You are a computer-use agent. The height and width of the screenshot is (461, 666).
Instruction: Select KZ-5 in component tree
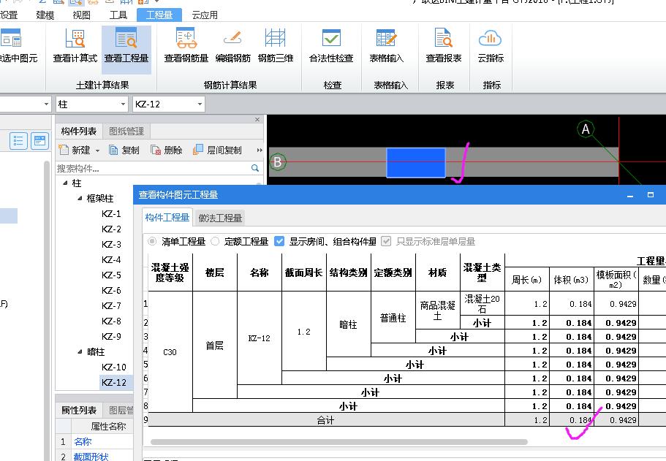111,275
